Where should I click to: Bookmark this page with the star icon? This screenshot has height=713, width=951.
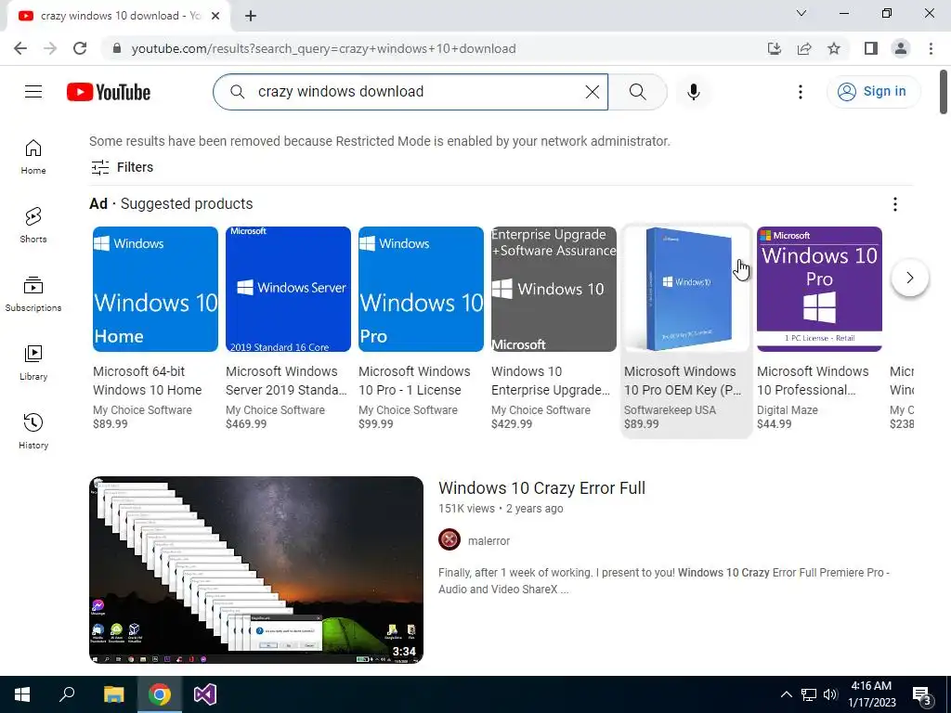(834, 48)
